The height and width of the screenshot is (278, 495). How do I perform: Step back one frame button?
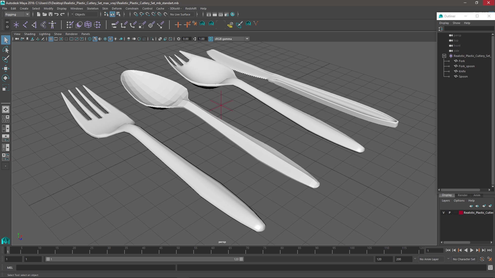(x=454, y=250)
